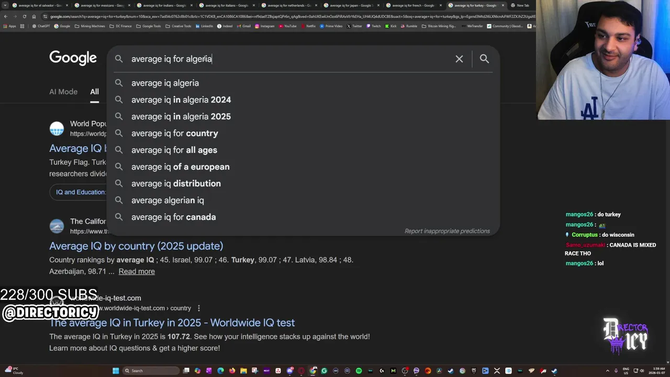Choose suggestion 'average iq for country'
Viewport: 670px width, 377px height.
coord(303,133)
